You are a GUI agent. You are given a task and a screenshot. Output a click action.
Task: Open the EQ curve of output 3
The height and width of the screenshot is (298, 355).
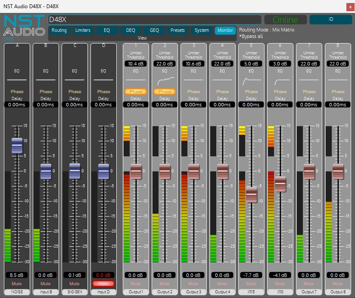[193, 80]
